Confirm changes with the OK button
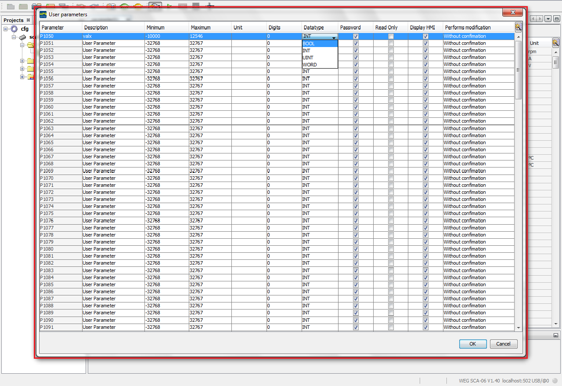This screenshot has width=562, height=386. pos(473,344)
